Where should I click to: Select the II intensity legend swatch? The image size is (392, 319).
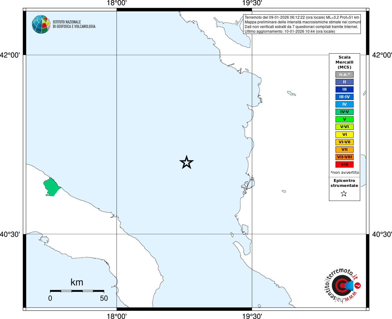[x=345, y=82]
